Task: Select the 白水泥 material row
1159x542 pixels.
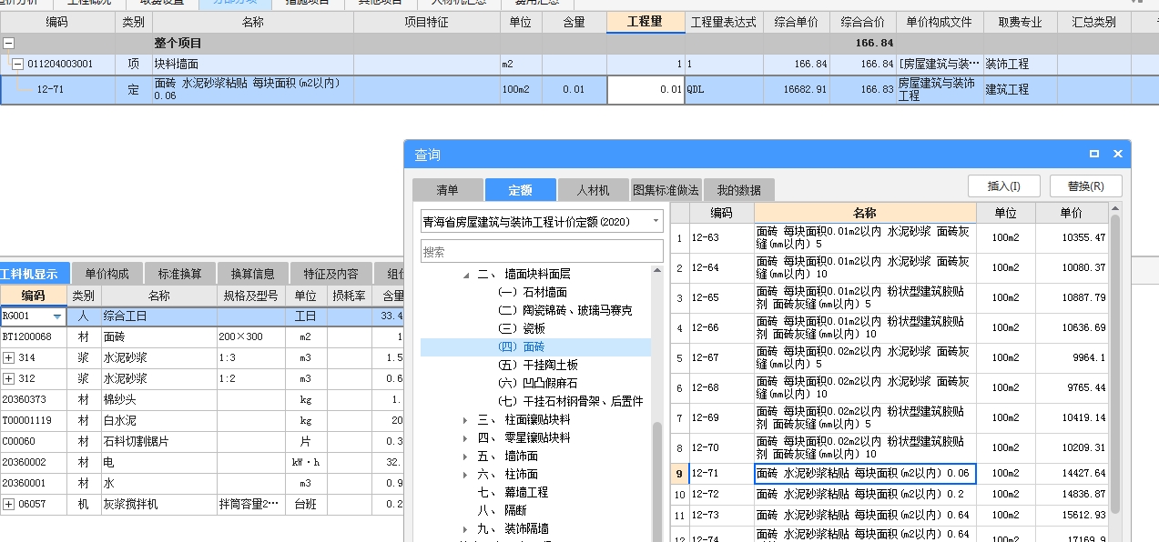Action: pyautogui.click(x=202, y=421)
